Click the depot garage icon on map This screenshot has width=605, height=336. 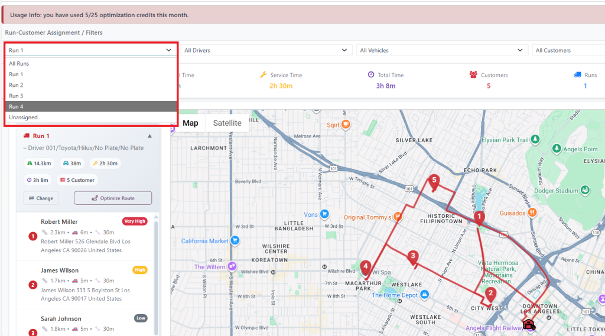pos(528,324)
